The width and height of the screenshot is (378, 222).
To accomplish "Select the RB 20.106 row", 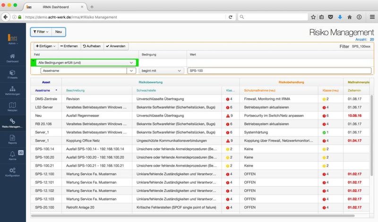I will coord(200,124).
